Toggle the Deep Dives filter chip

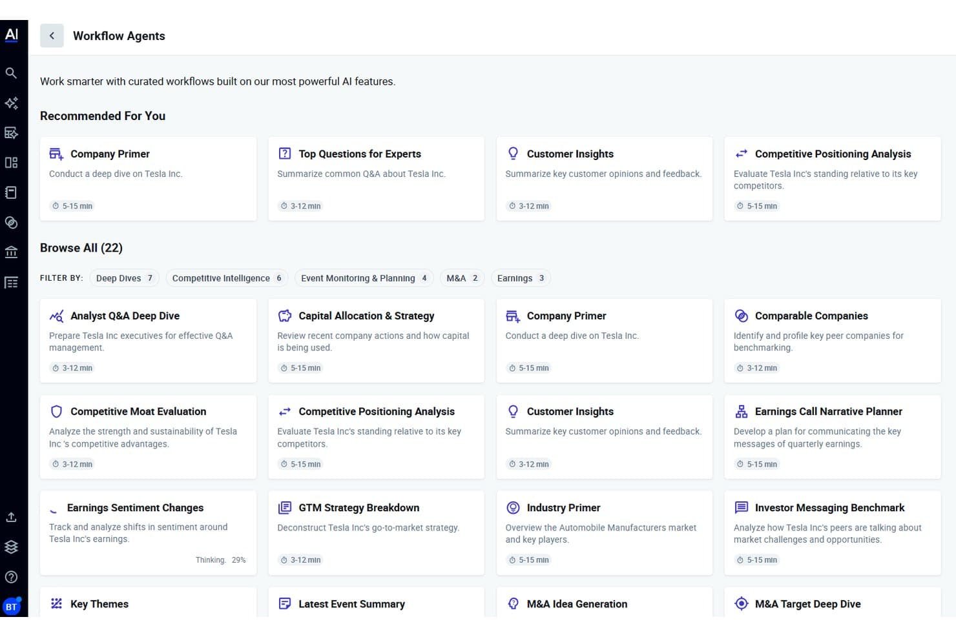pyautogui.click(x=125, y=278)
